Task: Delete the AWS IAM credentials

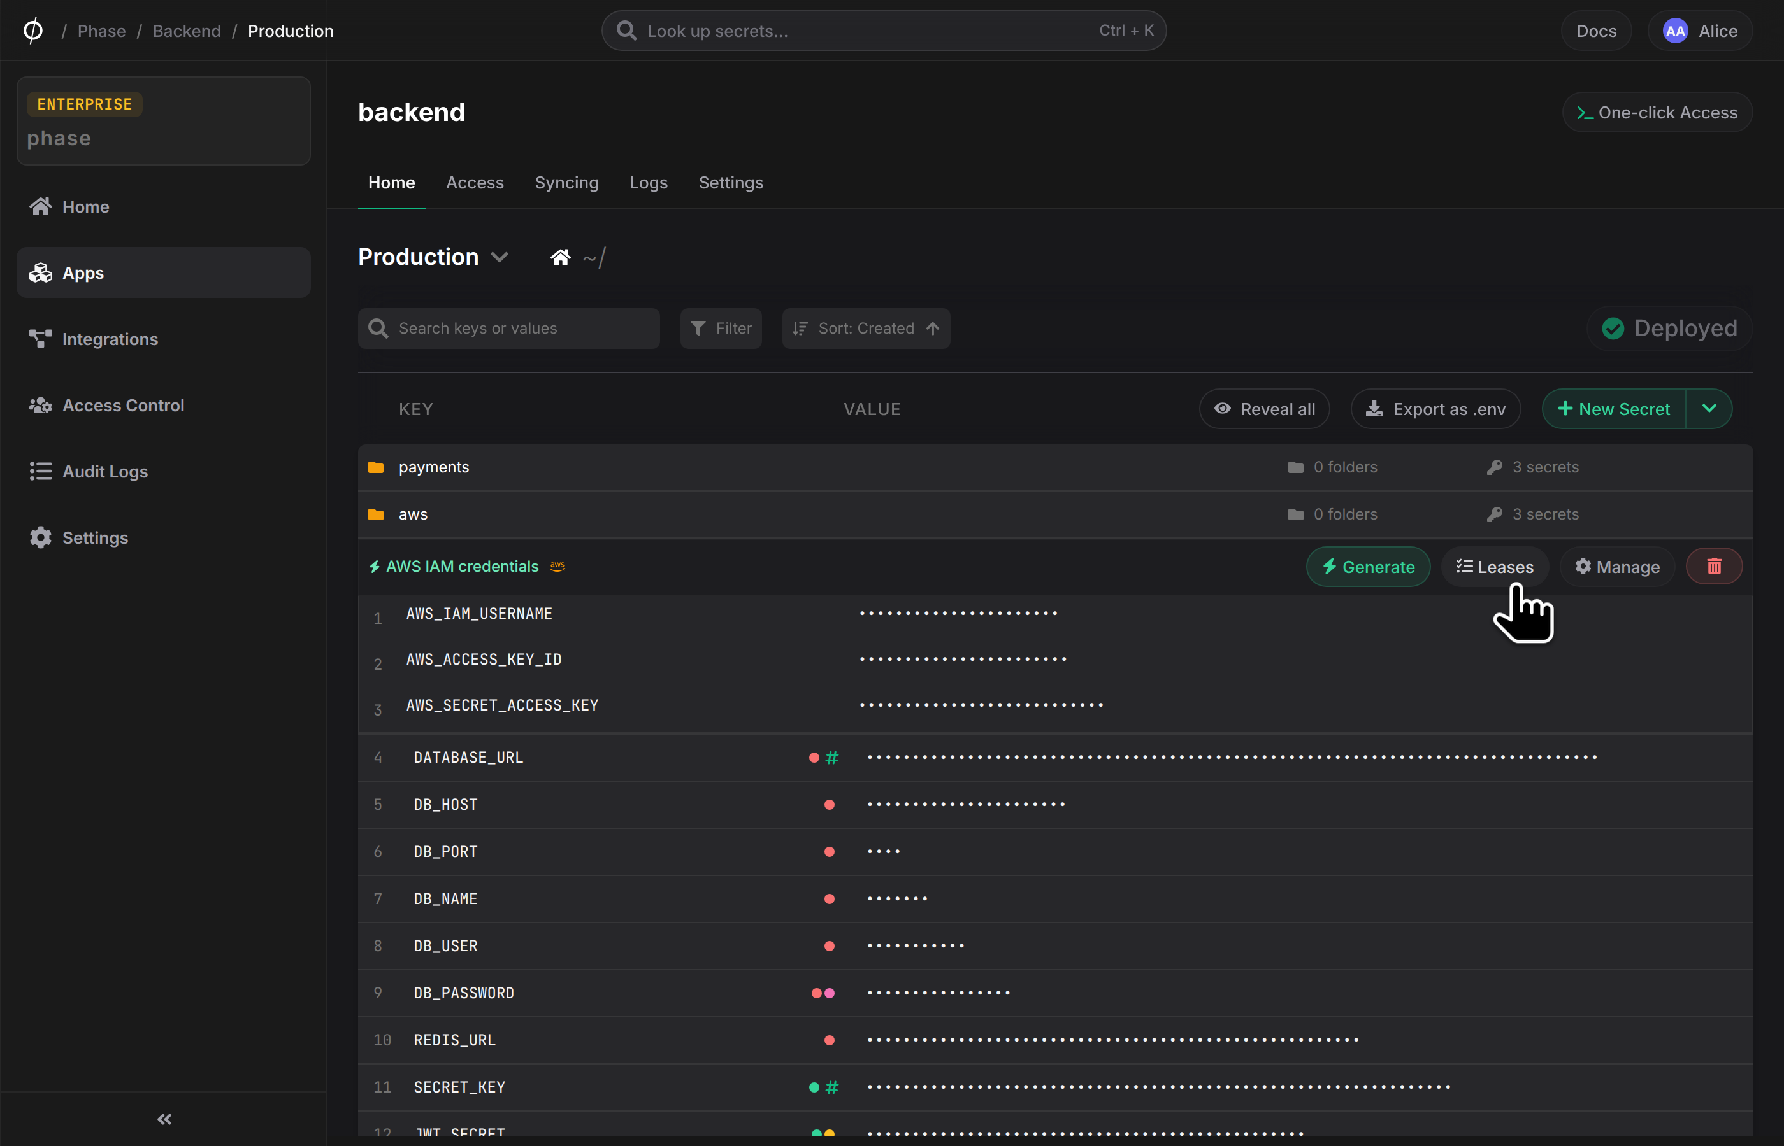Action: (x=1714, y=566)
